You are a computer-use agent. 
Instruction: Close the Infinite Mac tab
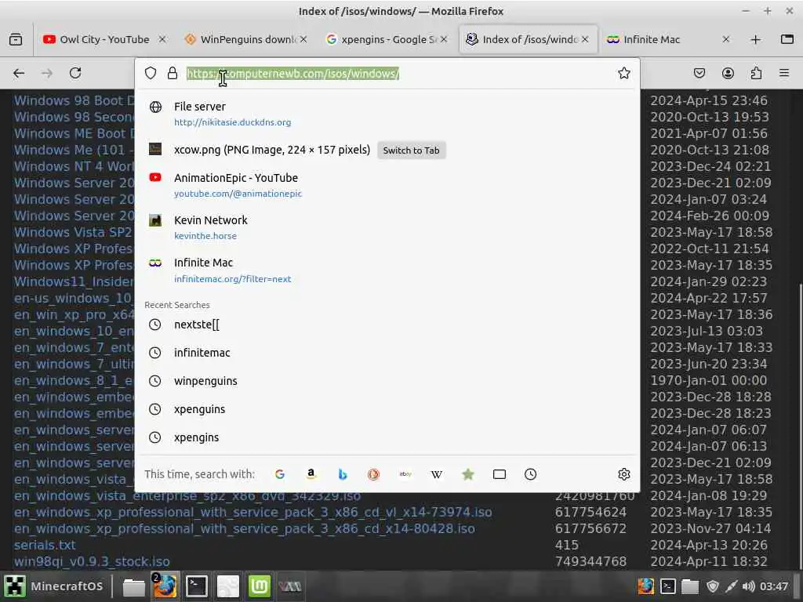point(725,39)
